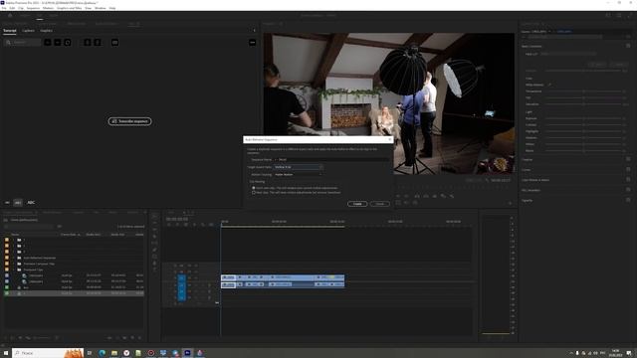Click the Transcribe sequence button

(x=129, y=121)
